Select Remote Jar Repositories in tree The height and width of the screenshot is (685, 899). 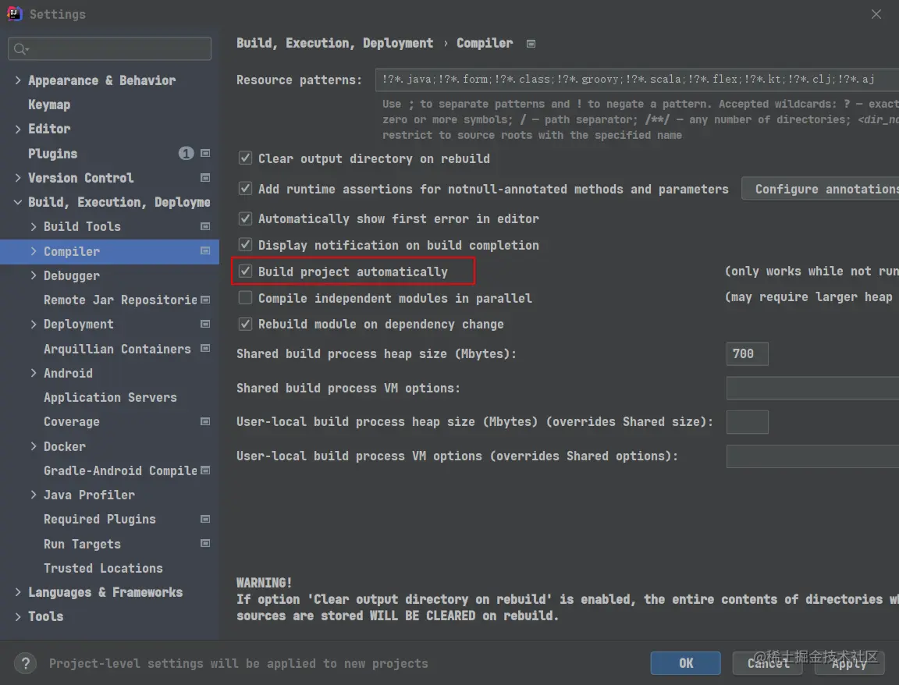(x=120, y=300)
